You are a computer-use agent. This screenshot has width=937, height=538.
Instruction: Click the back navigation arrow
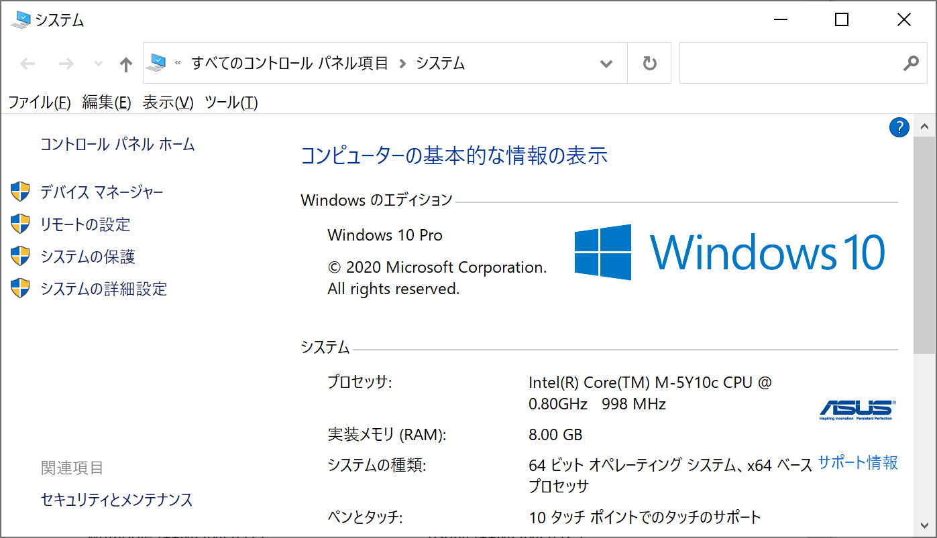27,62
